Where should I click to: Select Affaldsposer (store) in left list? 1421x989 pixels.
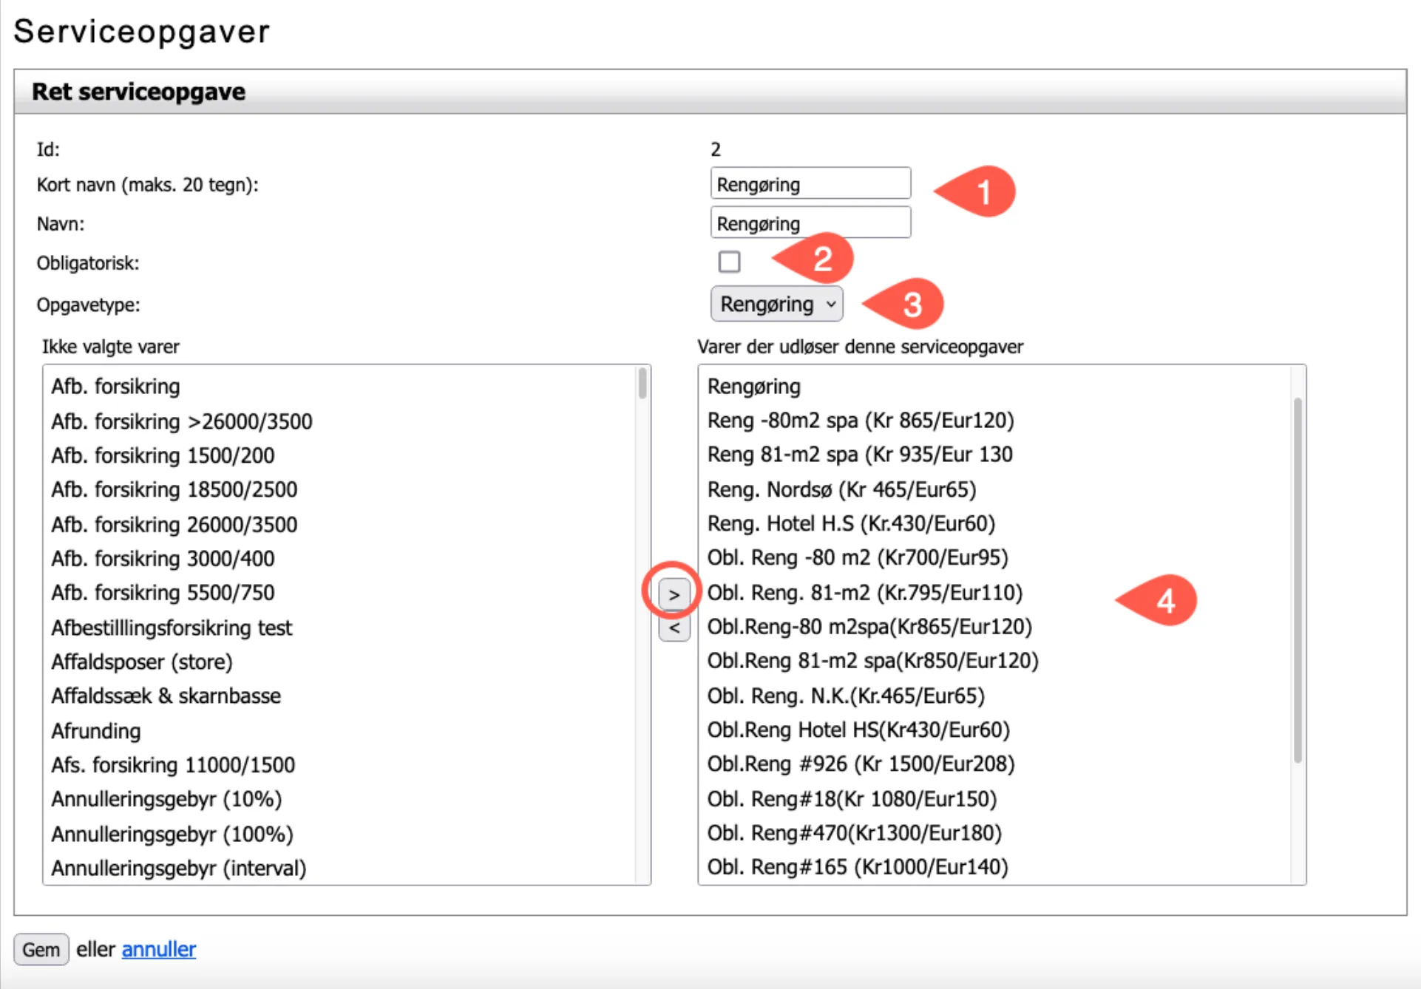click(142, 662)
